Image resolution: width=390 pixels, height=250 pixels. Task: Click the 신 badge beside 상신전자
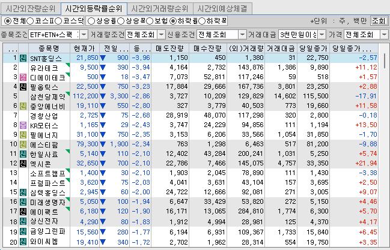point(23,221)
